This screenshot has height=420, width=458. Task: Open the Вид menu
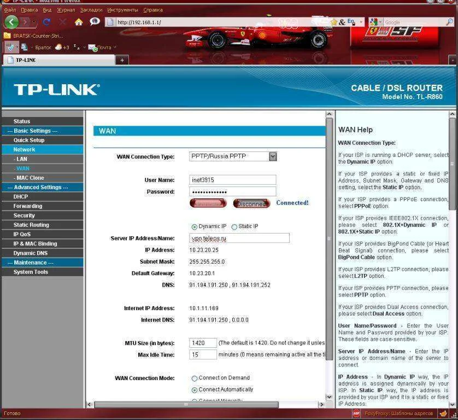(47, 10)
